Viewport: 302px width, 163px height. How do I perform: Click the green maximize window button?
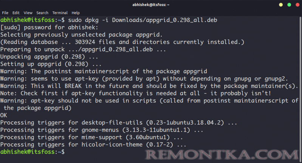click(x=289, y=5)
